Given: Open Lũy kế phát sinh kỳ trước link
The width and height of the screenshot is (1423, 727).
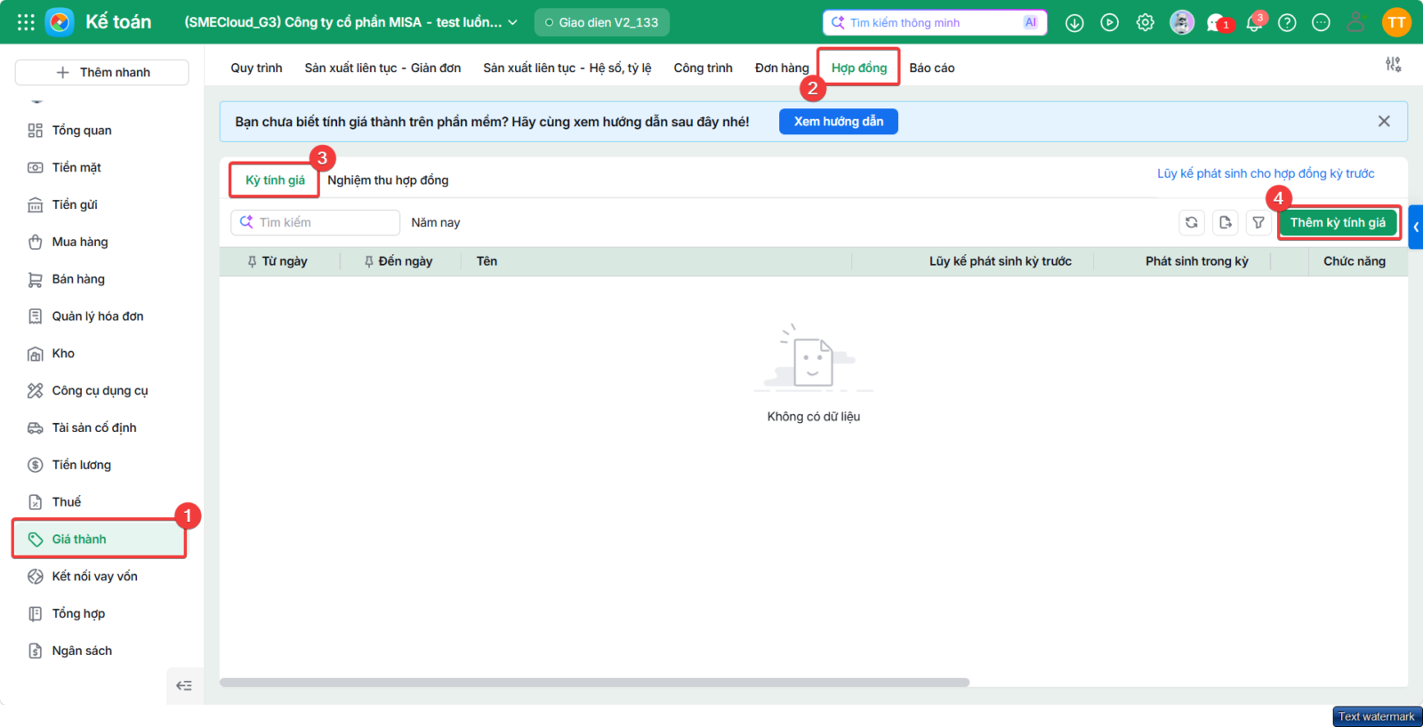Looking at the screenshot, I should point(1266,173).
